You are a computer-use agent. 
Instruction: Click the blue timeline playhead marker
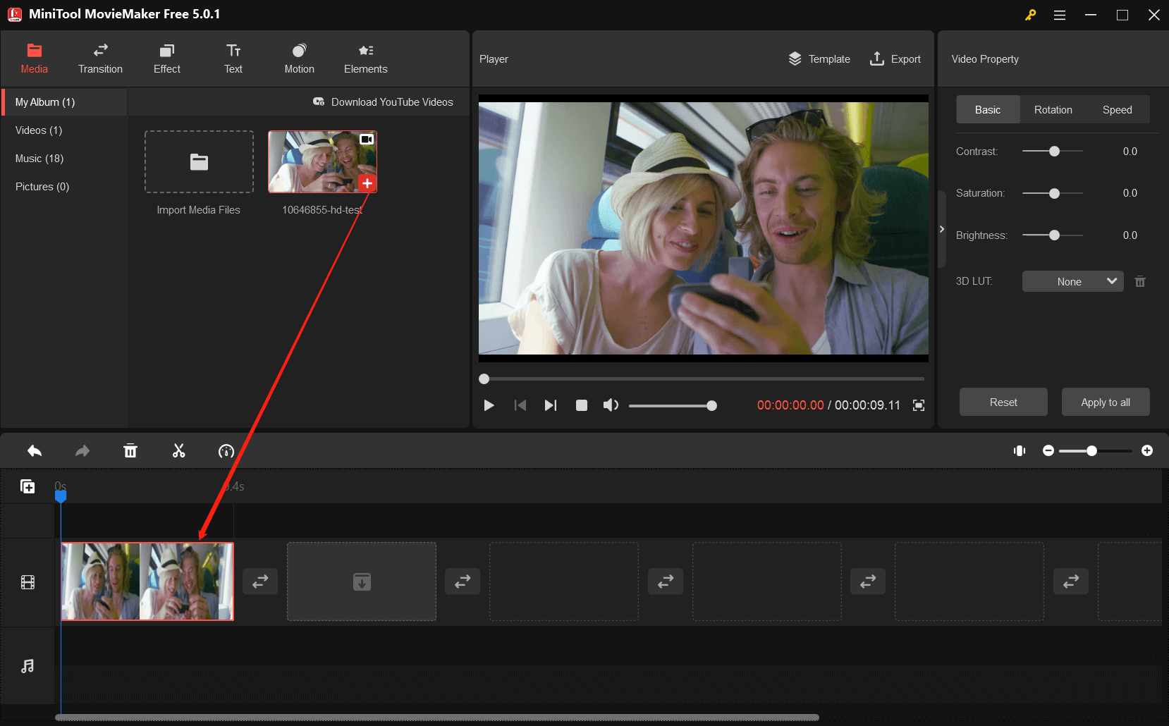coord(61,496)
